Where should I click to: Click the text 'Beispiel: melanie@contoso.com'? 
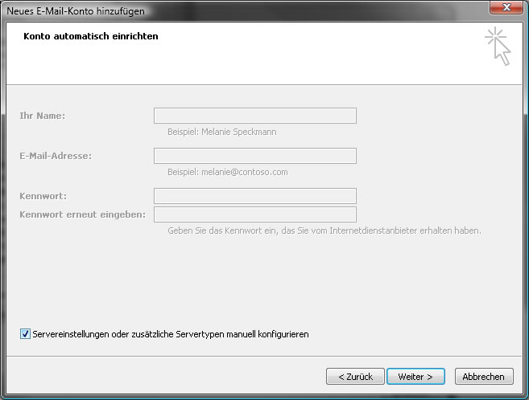(228, 172)
